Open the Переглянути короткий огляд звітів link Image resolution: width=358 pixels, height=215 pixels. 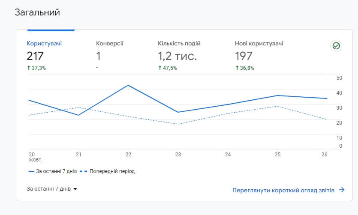(x=283, y=190)
